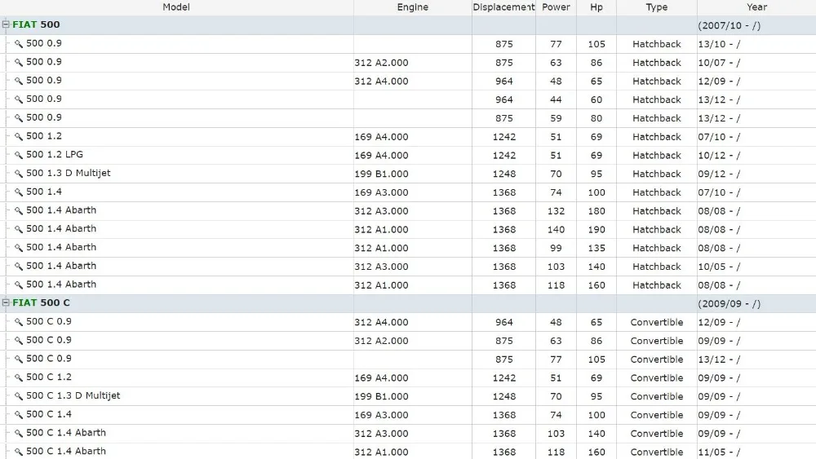Click the Model column header
The width and height of the screenshot is (816, 459).
176,7
